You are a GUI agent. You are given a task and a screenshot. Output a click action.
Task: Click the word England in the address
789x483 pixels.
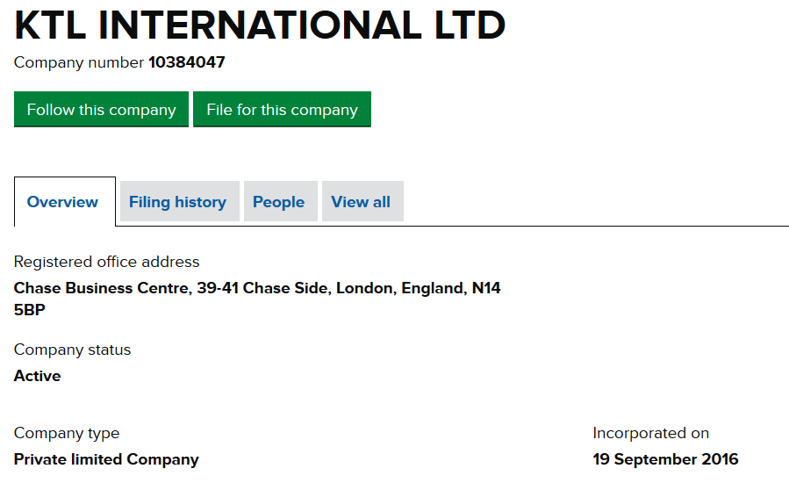tap(431, 288)
